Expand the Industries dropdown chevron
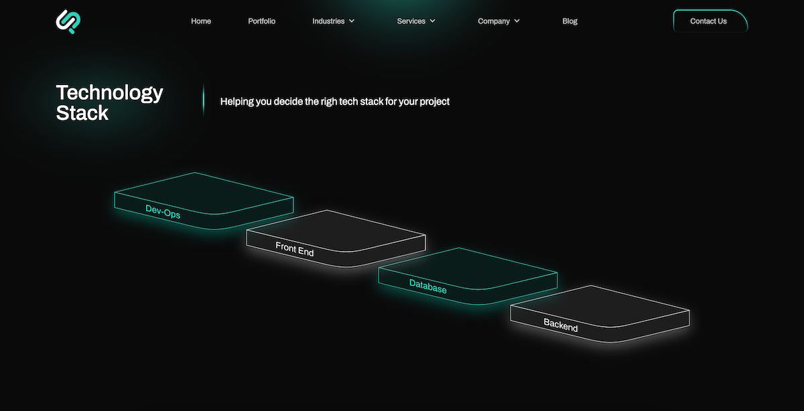Screen dimensions: 804x411 (352, 21)
